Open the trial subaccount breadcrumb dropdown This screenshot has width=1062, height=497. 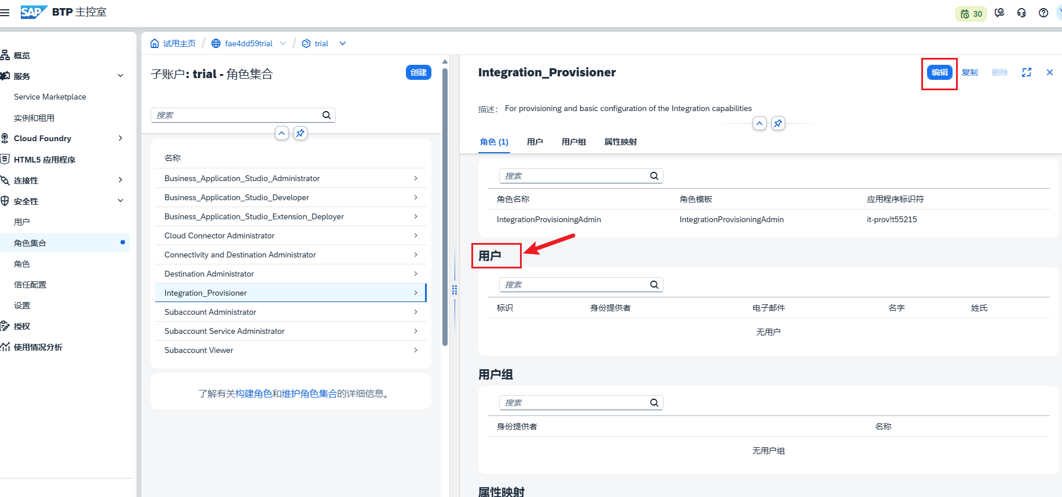pos(343,43)
